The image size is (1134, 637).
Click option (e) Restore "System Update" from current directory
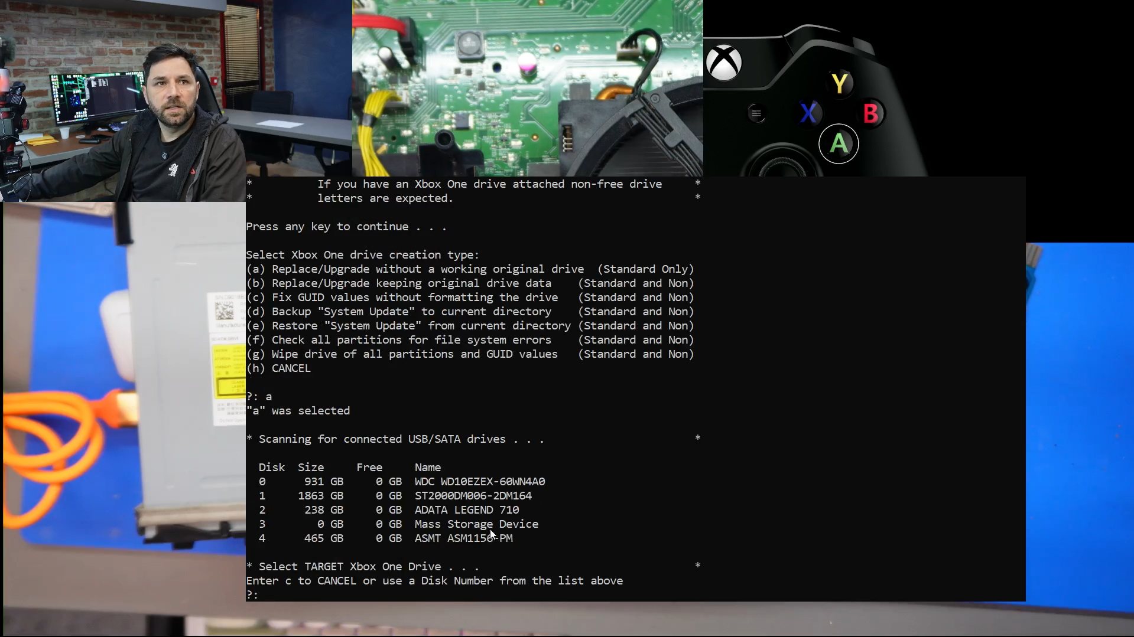click(470, 326)
